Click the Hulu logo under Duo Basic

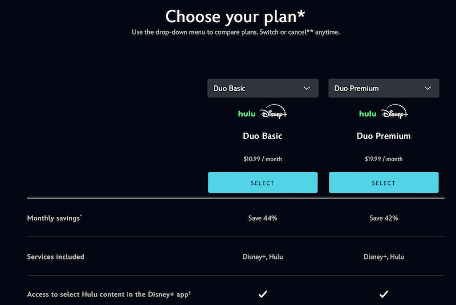pyautogui.click(x=247, y=114)
